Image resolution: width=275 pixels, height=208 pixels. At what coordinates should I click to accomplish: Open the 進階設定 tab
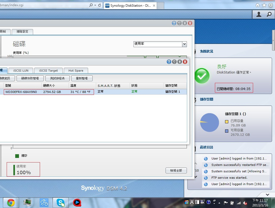point(22,32)
